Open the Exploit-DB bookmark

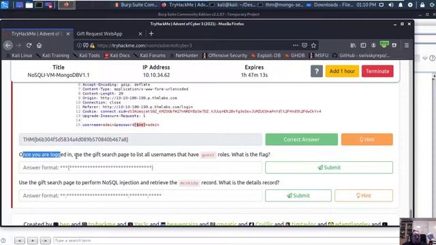(266, 56)
